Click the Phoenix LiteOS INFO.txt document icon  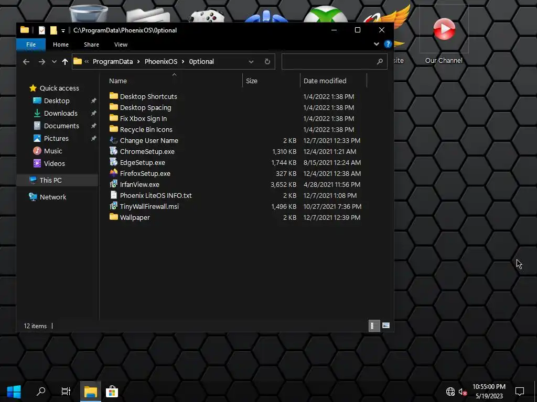click(114, 195)
